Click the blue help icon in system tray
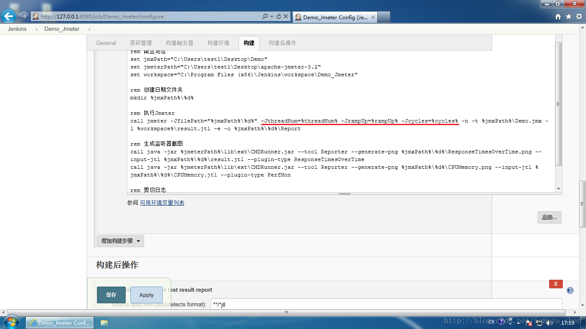Viewport: 586px width, 329px height. [501, 322]
